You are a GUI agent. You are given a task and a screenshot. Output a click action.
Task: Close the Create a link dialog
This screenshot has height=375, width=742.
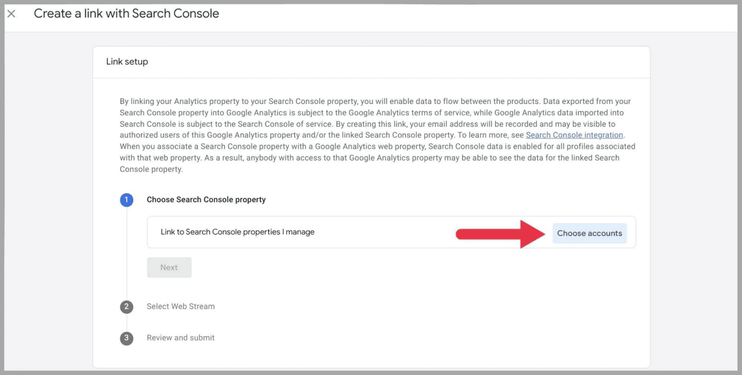click(11, 13)
